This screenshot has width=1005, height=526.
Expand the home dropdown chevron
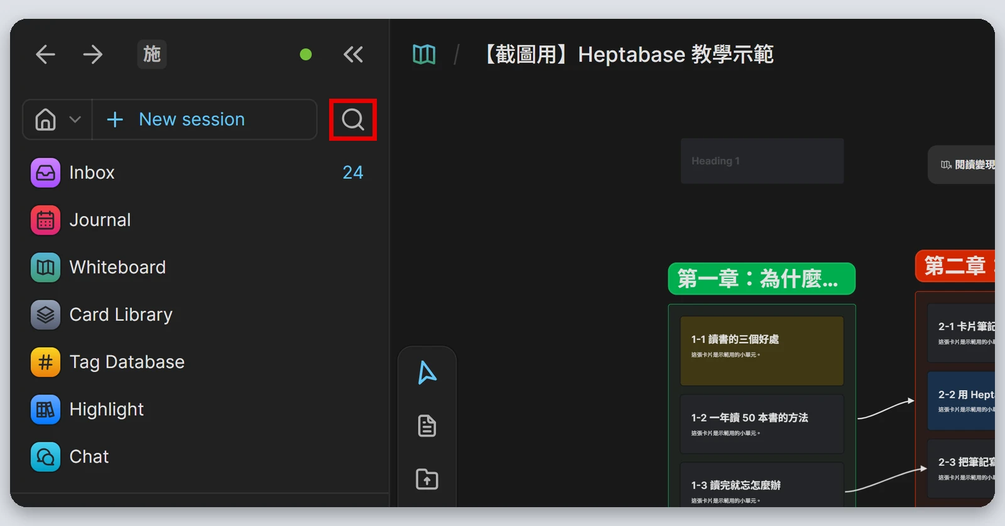pos(75,119)
